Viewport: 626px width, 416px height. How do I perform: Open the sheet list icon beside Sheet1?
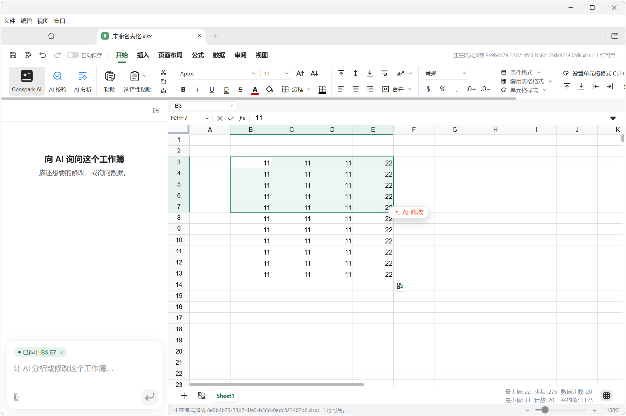click(201, 396)
